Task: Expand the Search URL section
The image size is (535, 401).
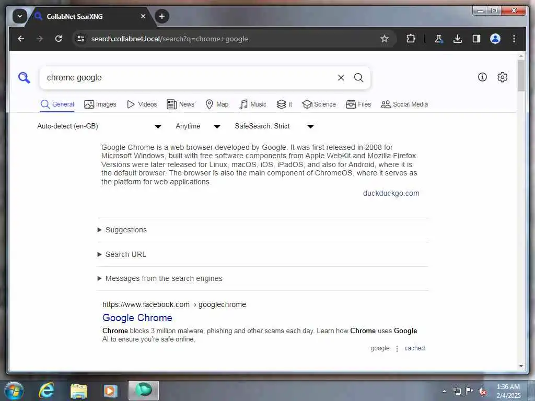Action: tap(122, 254)
